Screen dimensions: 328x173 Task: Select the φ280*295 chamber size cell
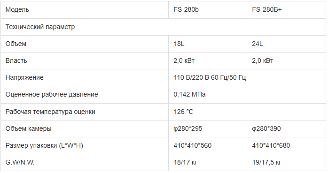(x=208, y=129)
